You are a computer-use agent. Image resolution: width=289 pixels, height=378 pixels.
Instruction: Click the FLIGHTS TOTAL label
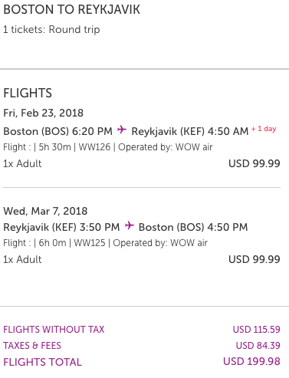(x=42, y=362)
